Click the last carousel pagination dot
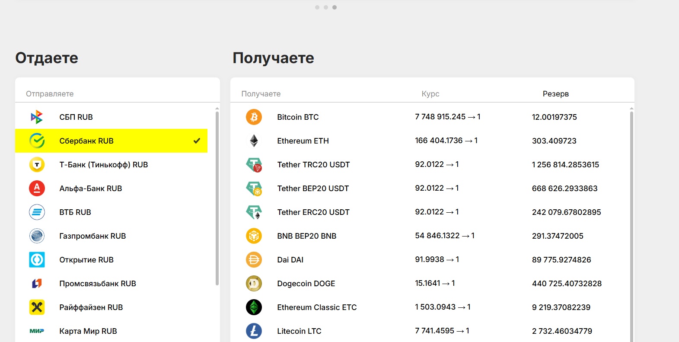 pyautogui.click(x=335, y=7)
